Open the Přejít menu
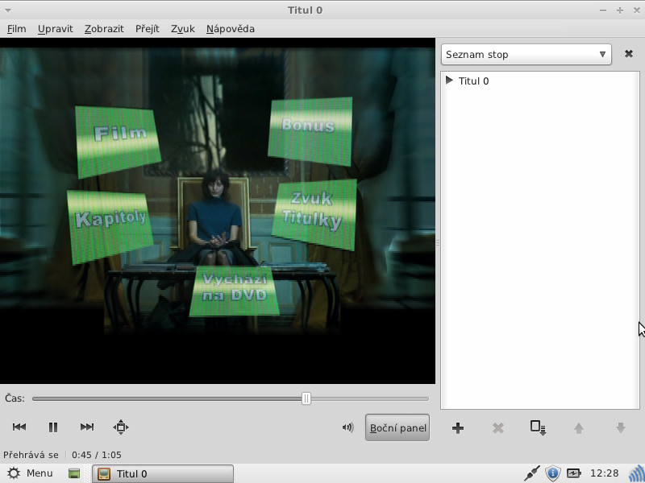 coord(148,29)
